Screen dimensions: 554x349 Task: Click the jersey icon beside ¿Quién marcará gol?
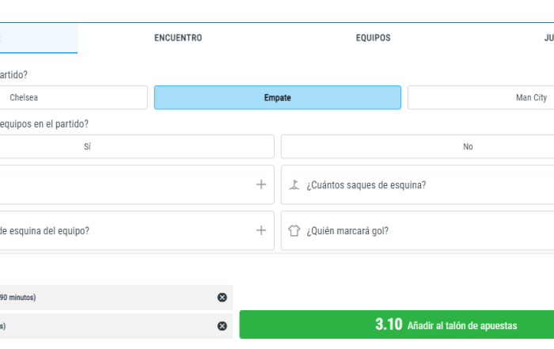point(294,231)
